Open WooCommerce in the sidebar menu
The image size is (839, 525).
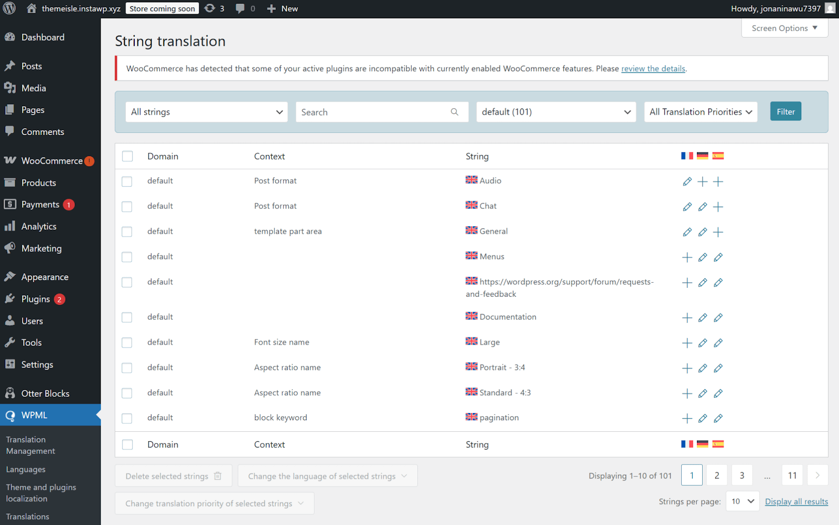pos(51,161)
